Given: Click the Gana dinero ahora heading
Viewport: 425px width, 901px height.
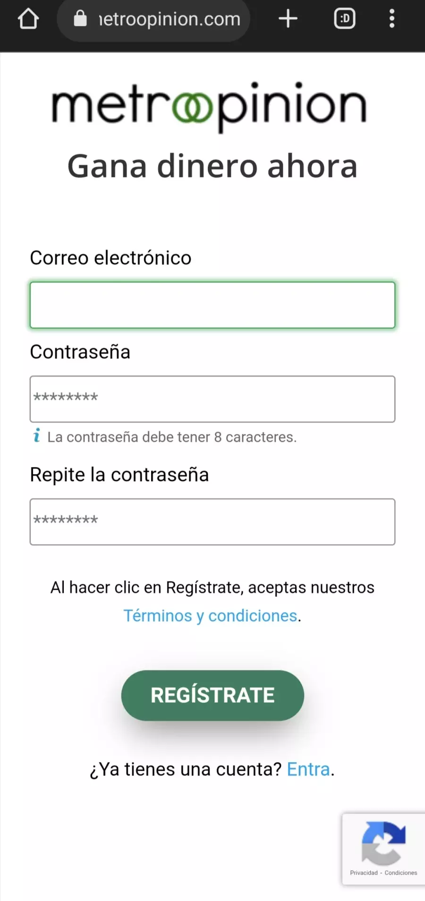Looking at the screenshot, I should click(x=212, y=166).
